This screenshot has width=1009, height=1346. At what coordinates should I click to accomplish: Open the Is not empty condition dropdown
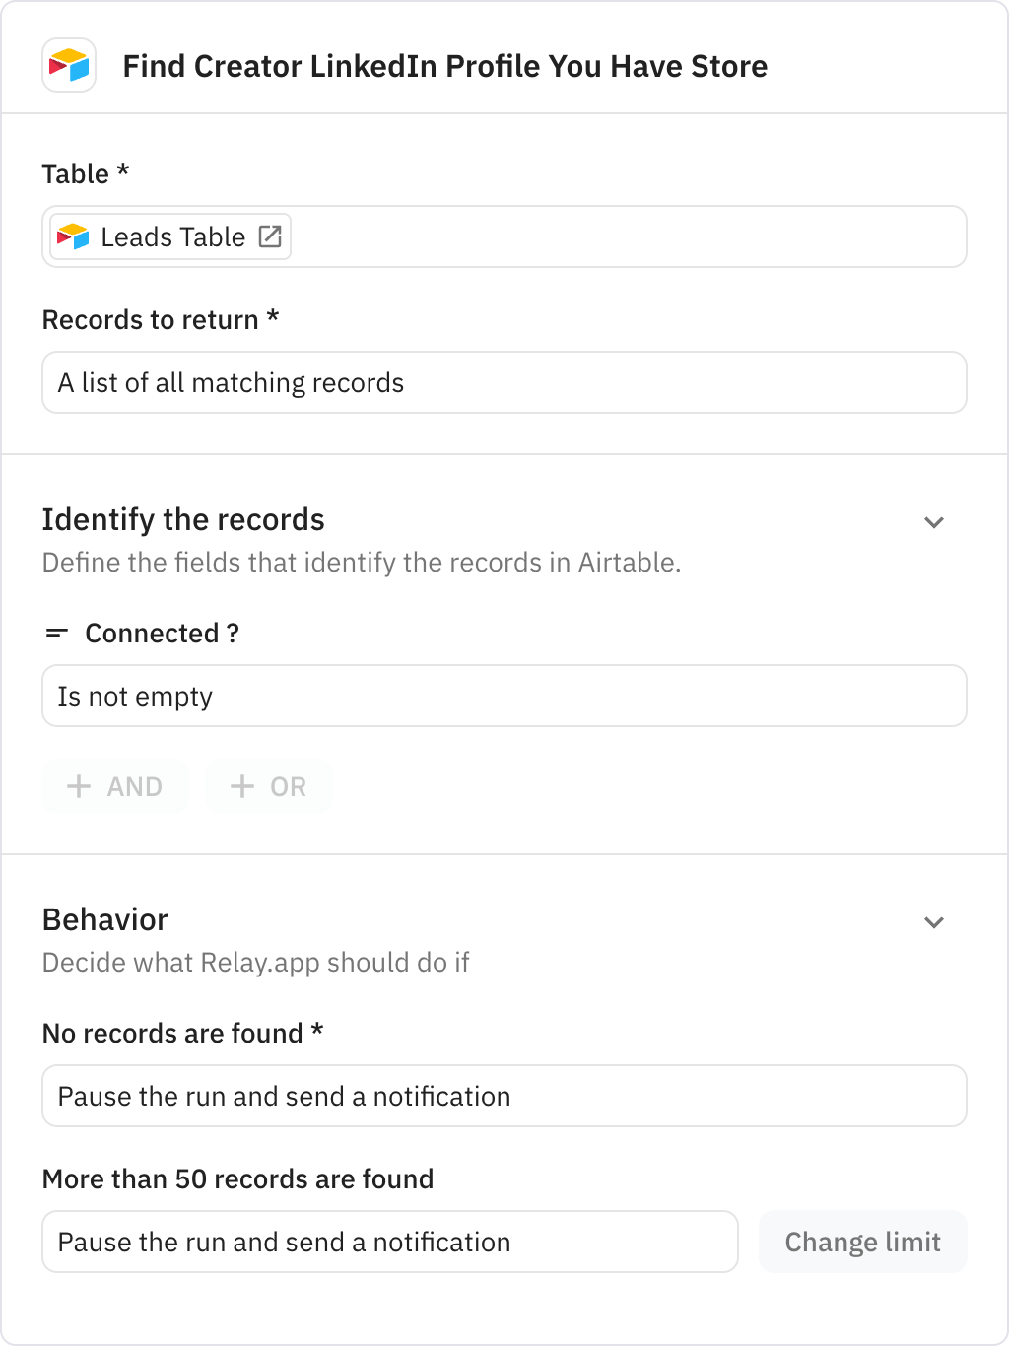[504, 696]
